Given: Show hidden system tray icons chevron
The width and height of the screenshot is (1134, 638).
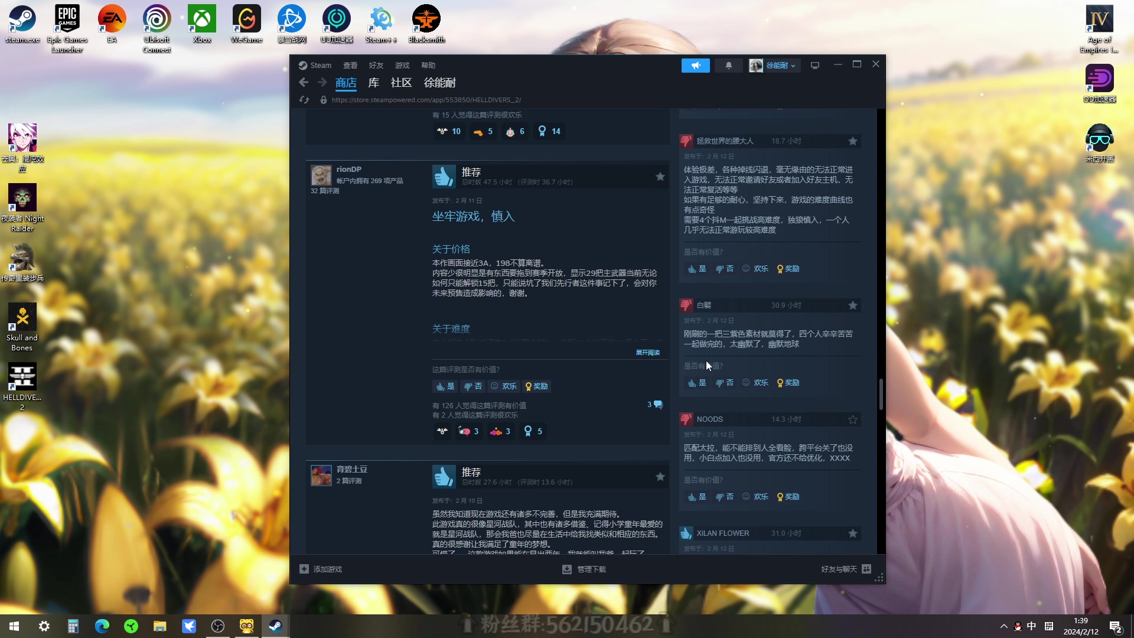Looking at the screenshot, I should pyautogui.click(x=1003, y=626).
